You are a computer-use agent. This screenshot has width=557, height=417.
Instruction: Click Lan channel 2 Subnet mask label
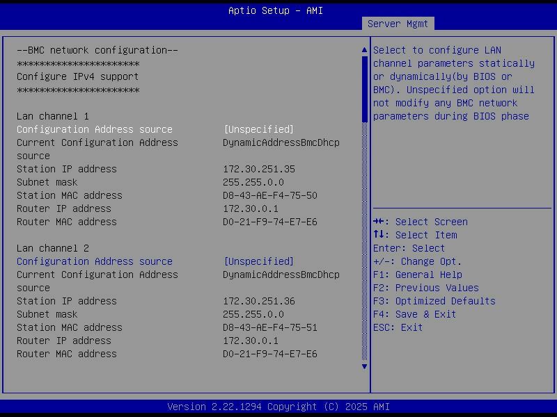pos(47,314)
